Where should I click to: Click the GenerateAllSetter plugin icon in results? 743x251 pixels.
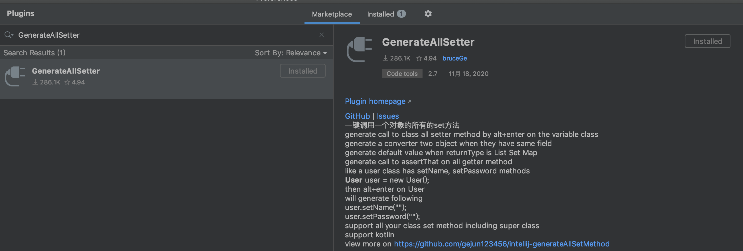[15, 76]
